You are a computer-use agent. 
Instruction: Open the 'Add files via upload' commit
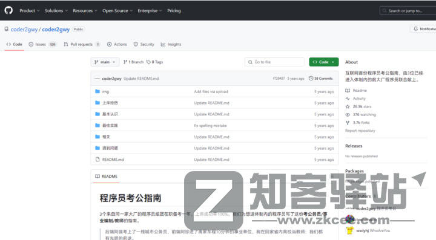pos(211,91)
